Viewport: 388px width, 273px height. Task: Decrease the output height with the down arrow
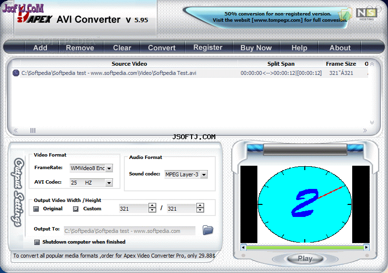click(200, 210)
